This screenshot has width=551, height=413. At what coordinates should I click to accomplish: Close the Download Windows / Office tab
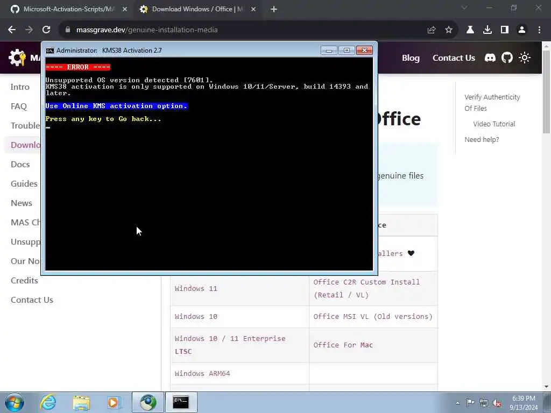pos(253,10)
